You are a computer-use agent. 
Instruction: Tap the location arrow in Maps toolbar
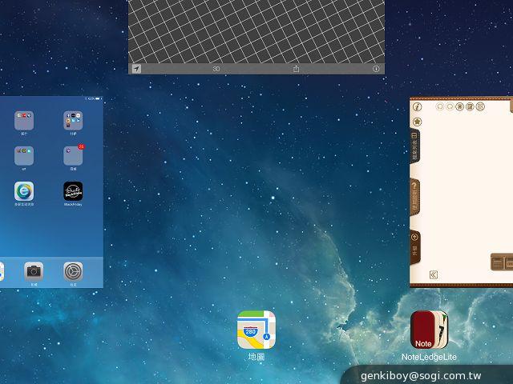click(136, 69)
